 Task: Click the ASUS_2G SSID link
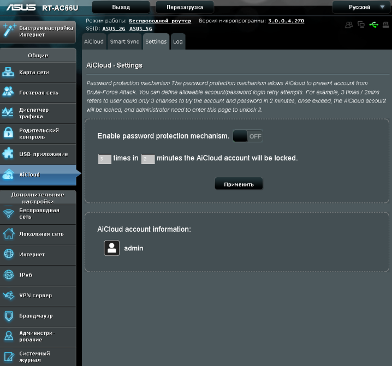coord(114,29)
